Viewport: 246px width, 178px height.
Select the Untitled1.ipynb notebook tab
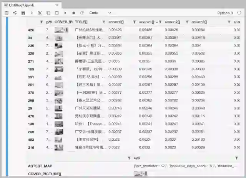(32, 5)
